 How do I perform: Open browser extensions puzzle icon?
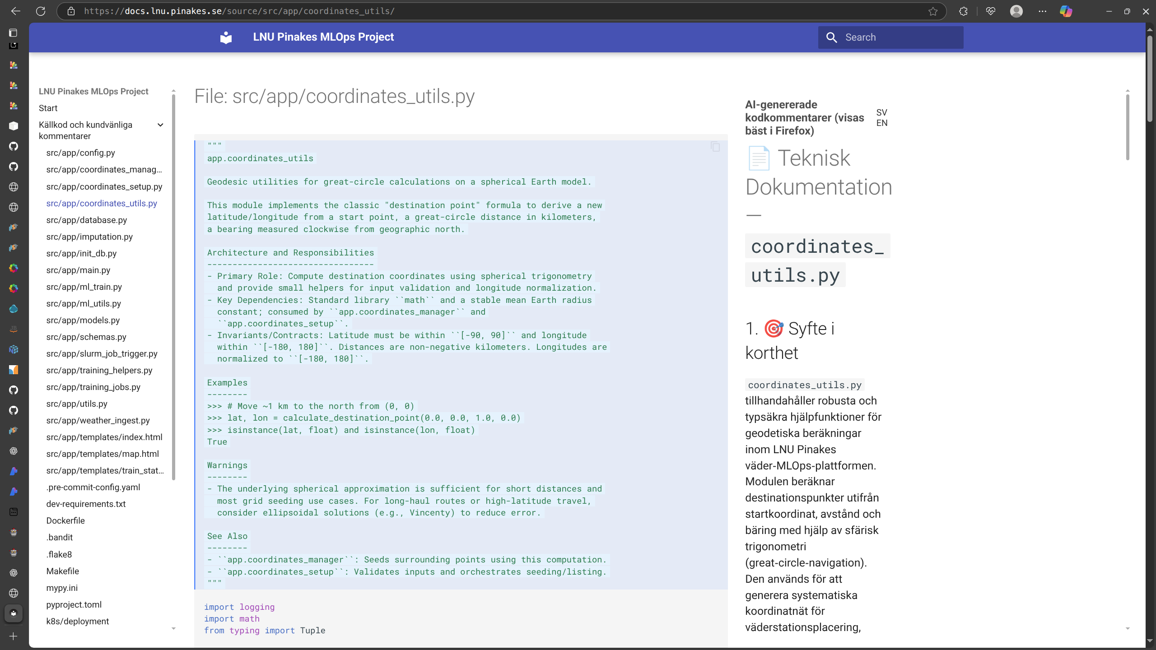963,11
